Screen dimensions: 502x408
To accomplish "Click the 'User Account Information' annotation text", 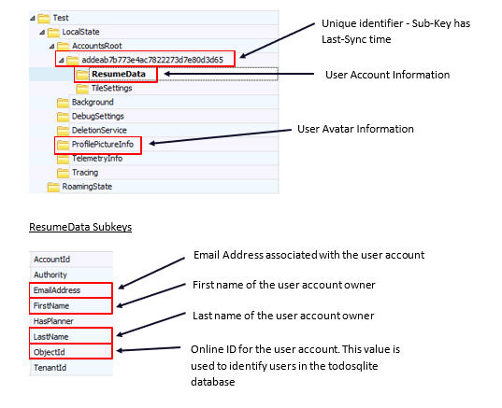I will point(387,75).
